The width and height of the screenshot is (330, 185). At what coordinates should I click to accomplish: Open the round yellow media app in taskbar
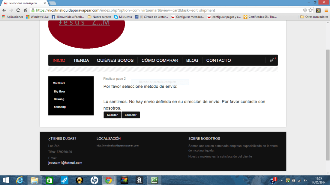click(79, 180)
